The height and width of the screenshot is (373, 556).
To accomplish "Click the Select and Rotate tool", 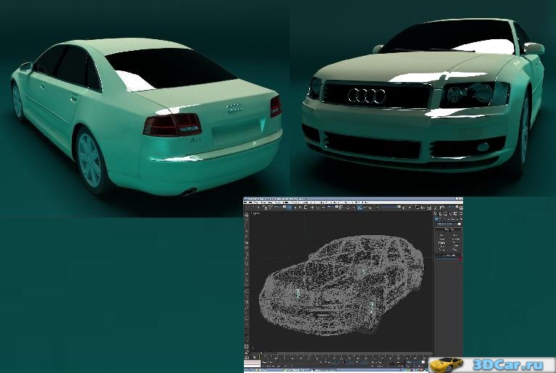I will pyautogui.click(x=318, y=208).
